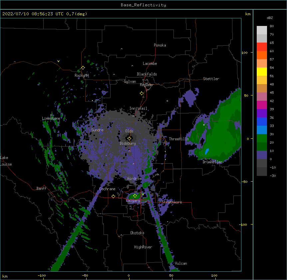Viewport: 287px width, 280px height.
Task: Choose the slate 0-10 dBZ legend color
Action: [x=262, y=155]
